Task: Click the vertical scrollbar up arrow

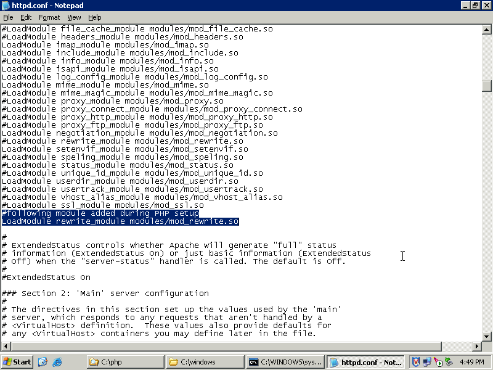Action: 487,29
